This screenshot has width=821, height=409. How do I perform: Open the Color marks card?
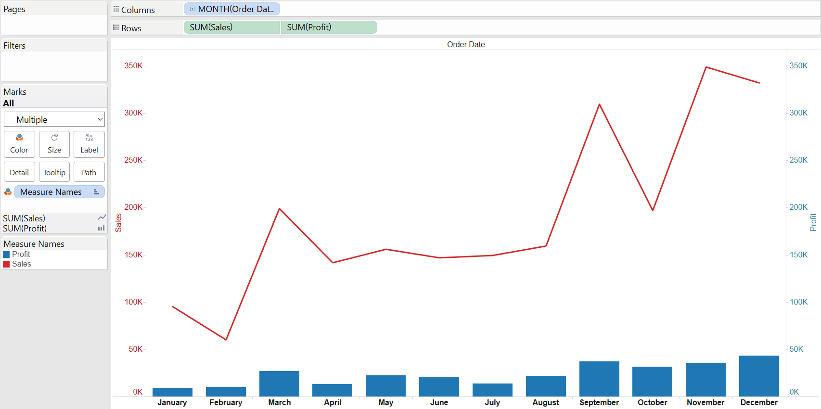pos(19,144)
